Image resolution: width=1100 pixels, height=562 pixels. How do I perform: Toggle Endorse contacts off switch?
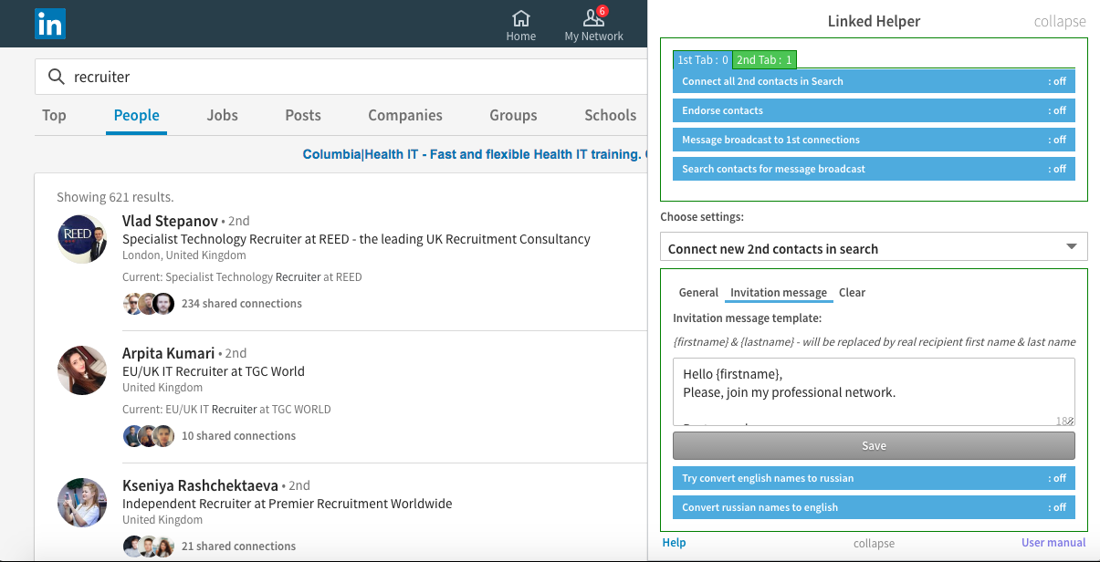[874, 110]
